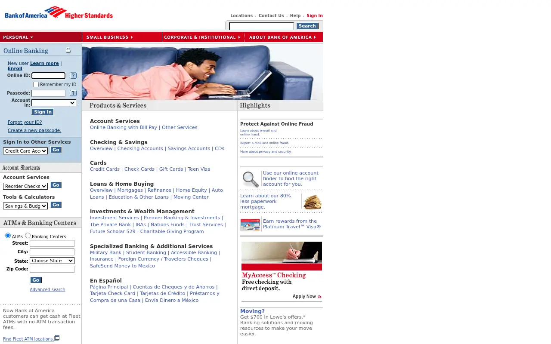Open Find Fleet ATM locations link
Image resolution: width=551 pixels, height=344 pixels.
(28, 339)
